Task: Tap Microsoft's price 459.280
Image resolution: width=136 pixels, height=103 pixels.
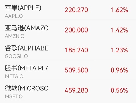Action: (76, 90)
